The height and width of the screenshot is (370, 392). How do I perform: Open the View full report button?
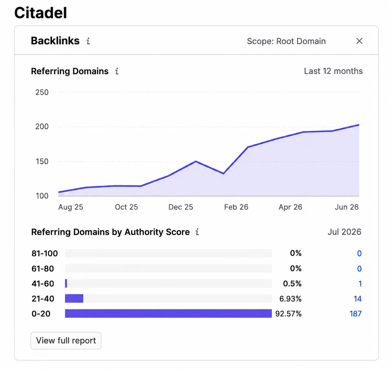[66, 341]
